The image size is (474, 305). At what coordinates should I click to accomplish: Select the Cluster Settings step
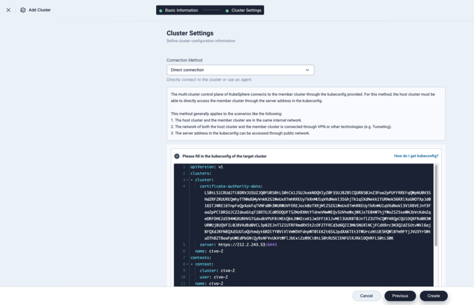point(243,10)
